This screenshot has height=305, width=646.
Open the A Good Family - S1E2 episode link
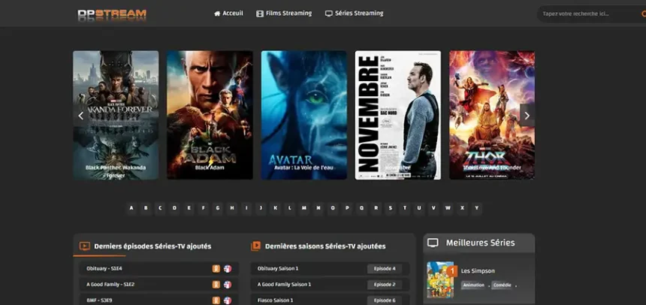[x=110, y=285]
